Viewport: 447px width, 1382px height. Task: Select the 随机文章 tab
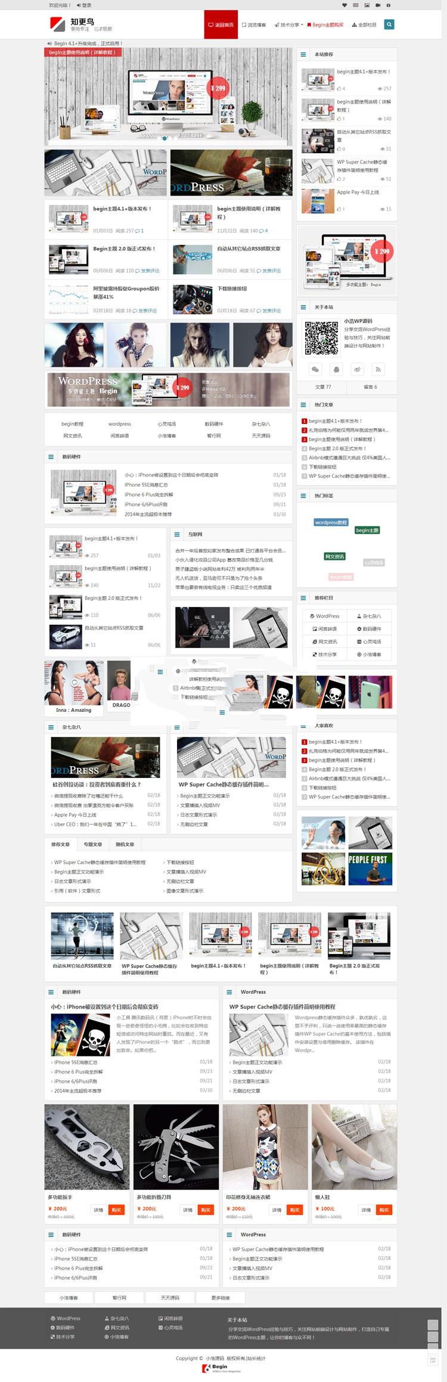tap(125, 844)
